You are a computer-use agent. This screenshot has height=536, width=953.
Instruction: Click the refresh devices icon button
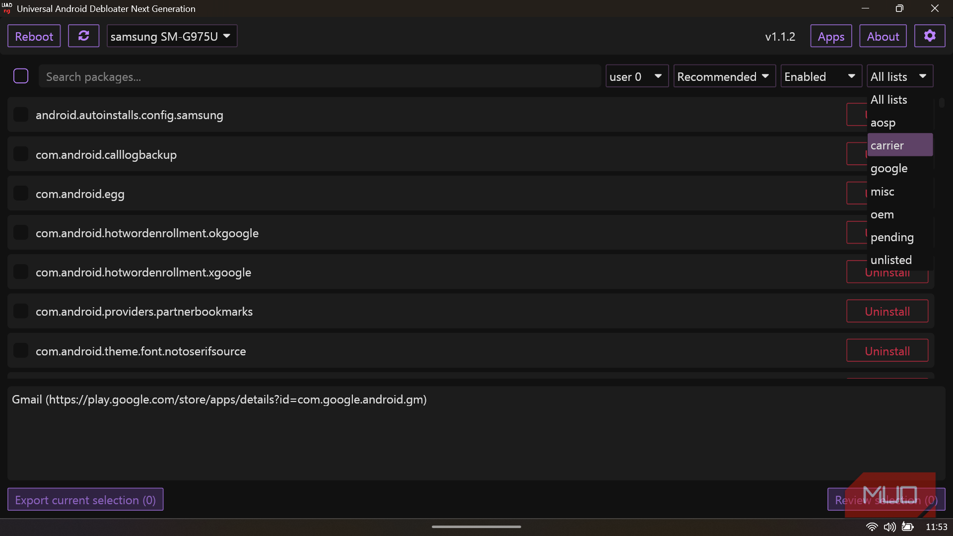click(x=83, y=36)
